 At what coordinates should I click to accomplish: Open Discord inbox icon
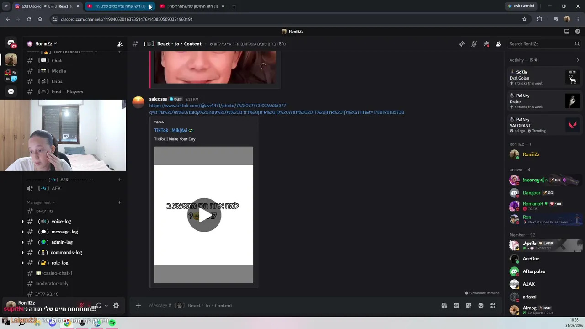click(x=567, y=32)
